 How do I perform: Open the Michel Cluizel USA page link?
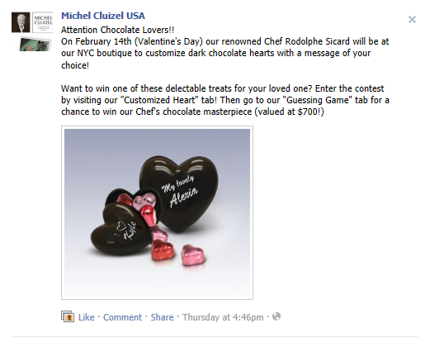[103, 16]
